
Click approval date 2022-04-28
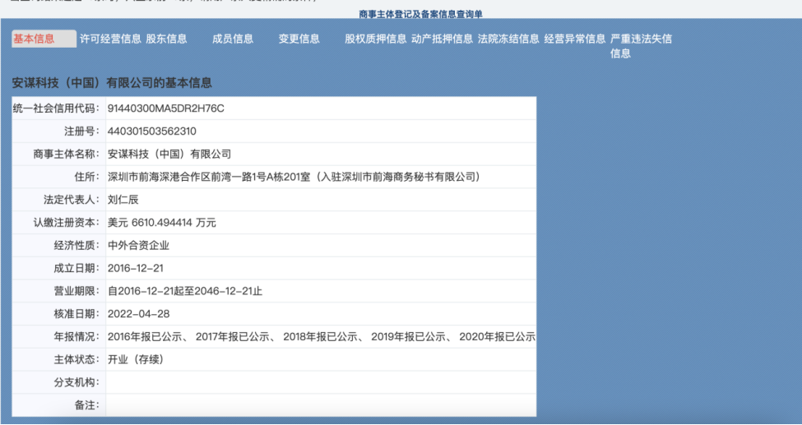[139, 314]
